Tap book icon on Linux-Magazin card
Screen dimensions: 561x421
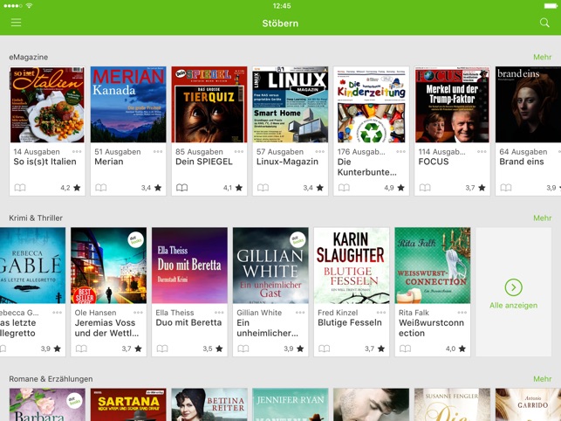pos(263,188)
